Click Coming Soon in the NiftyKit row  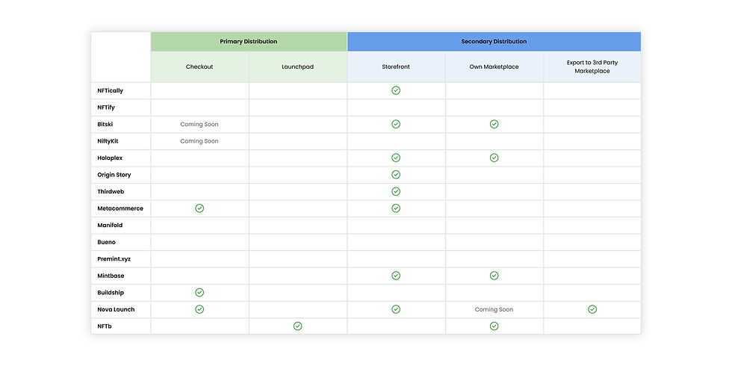[x=199, y=141]
